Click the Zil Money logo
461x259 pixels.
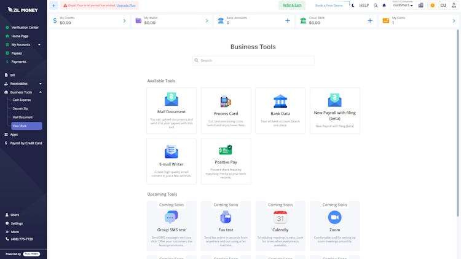coord(23,10)
